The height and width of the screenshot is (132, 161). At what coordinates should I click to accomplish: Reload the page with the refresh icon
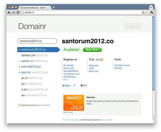18,12
